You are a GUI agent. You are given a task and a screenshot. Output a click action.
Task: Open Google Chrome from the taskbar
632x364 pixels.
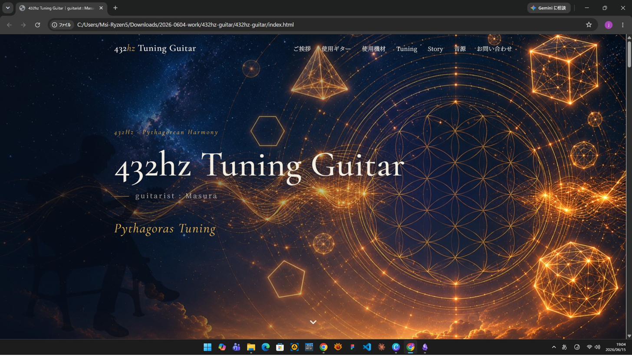pyautogui.click(x=323, y=347)
